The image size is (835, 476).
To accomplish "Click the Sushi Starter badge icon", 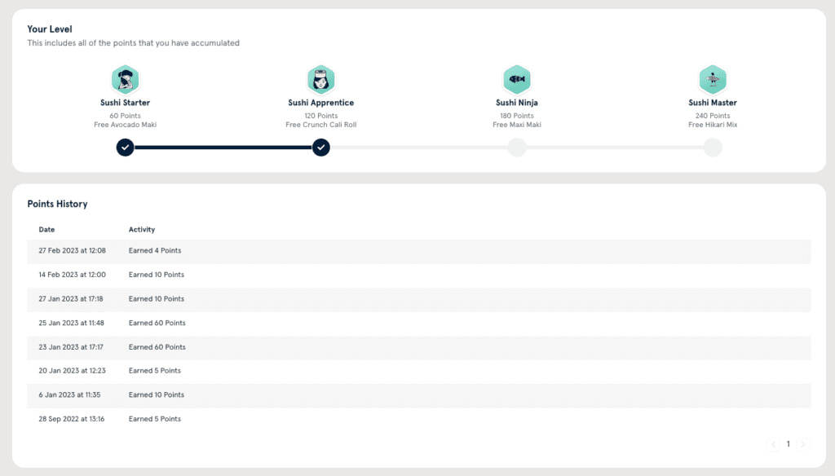I will [x=125, y=80].
